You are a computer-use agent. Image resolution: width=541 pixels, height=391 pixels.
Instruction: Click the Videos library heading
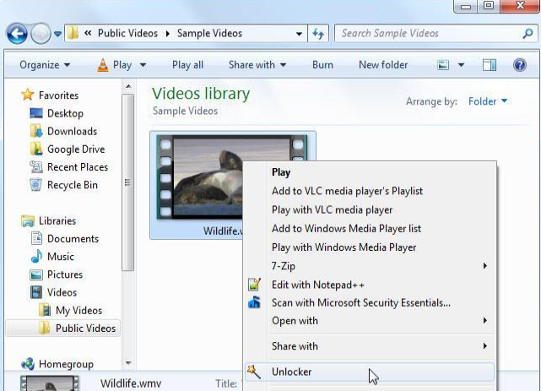point(201,94)
